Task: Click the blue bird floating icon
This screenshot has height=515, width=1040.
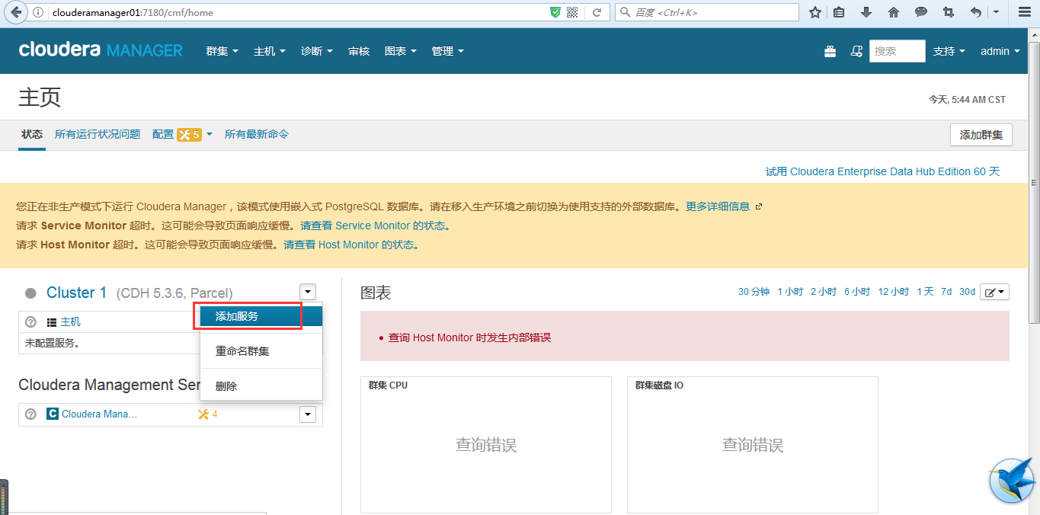Action: pyautogui.click(x=1012, y=481)
